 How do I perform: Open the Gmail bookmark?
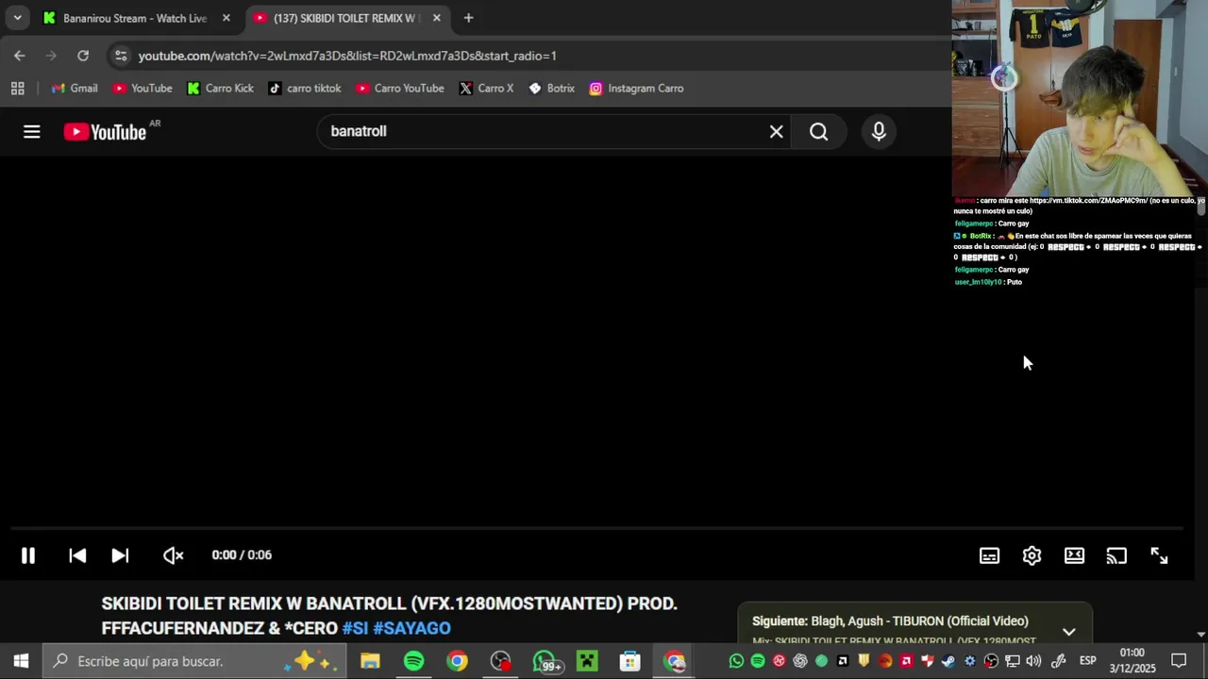(75, 89)
